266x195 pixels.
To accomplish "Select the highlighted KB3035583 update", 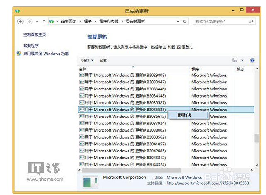I will (166, 110).
